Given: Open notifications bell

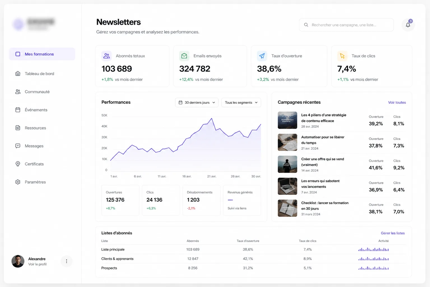Looking at the screenshot, I should [408, 25].
